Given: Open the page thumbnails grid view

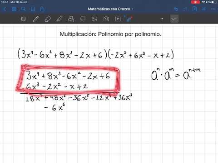Looking at the screenshot, I should [14, 9].
